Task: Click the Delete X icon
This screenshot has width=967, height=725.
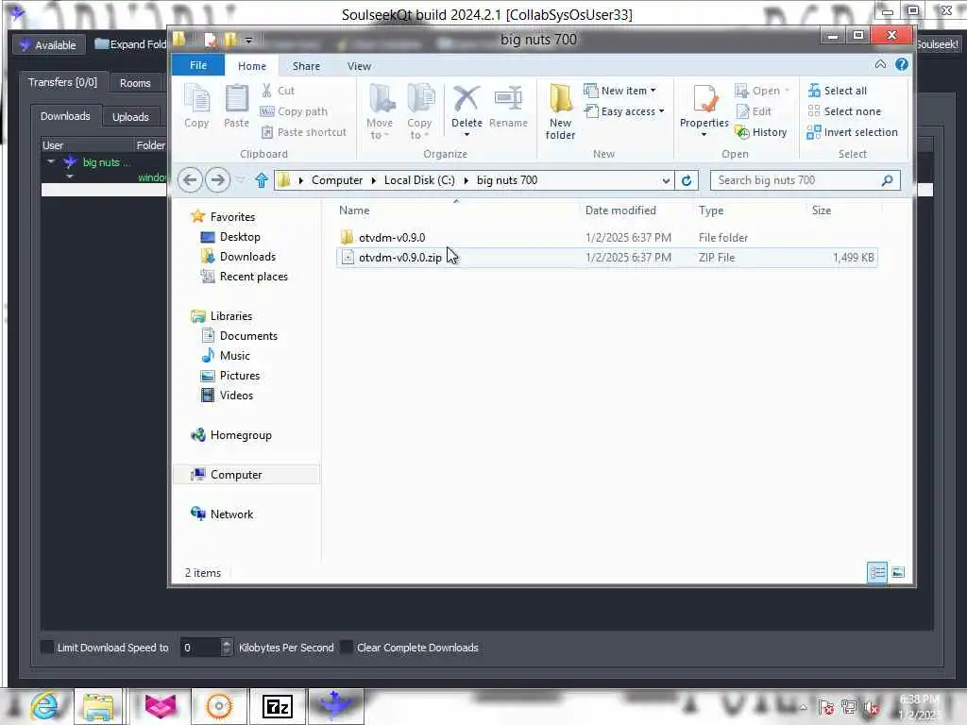Action: pos(467,98)
